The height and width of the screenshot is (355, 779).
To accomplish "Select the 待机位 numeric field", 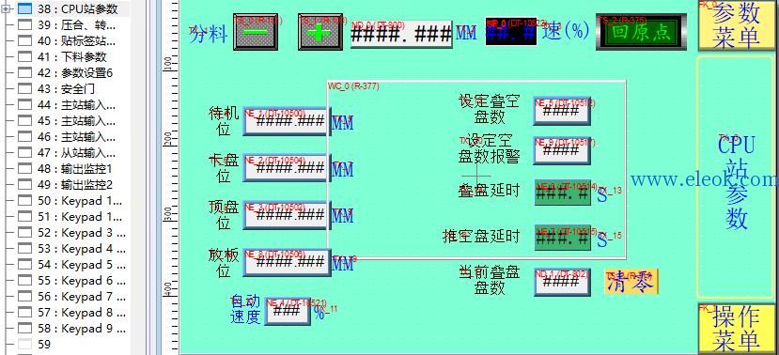I will 287,120.
